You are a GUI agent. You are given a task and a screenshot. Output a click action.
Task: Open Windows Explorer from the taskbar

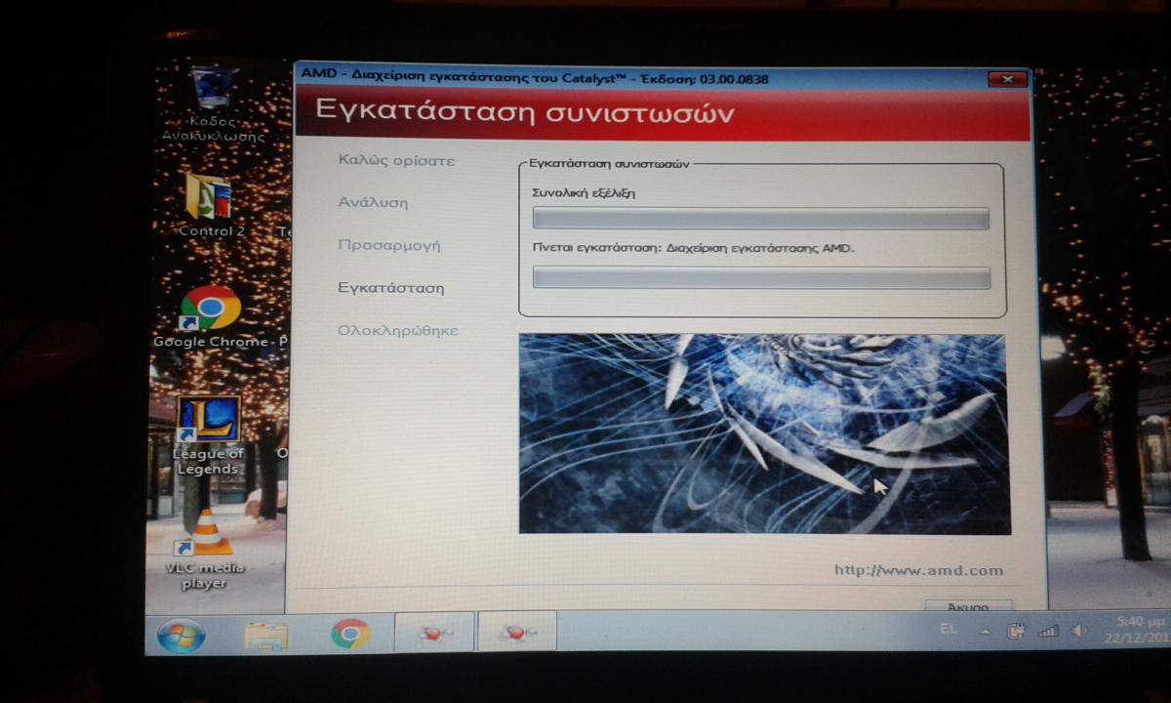[265, 635]
